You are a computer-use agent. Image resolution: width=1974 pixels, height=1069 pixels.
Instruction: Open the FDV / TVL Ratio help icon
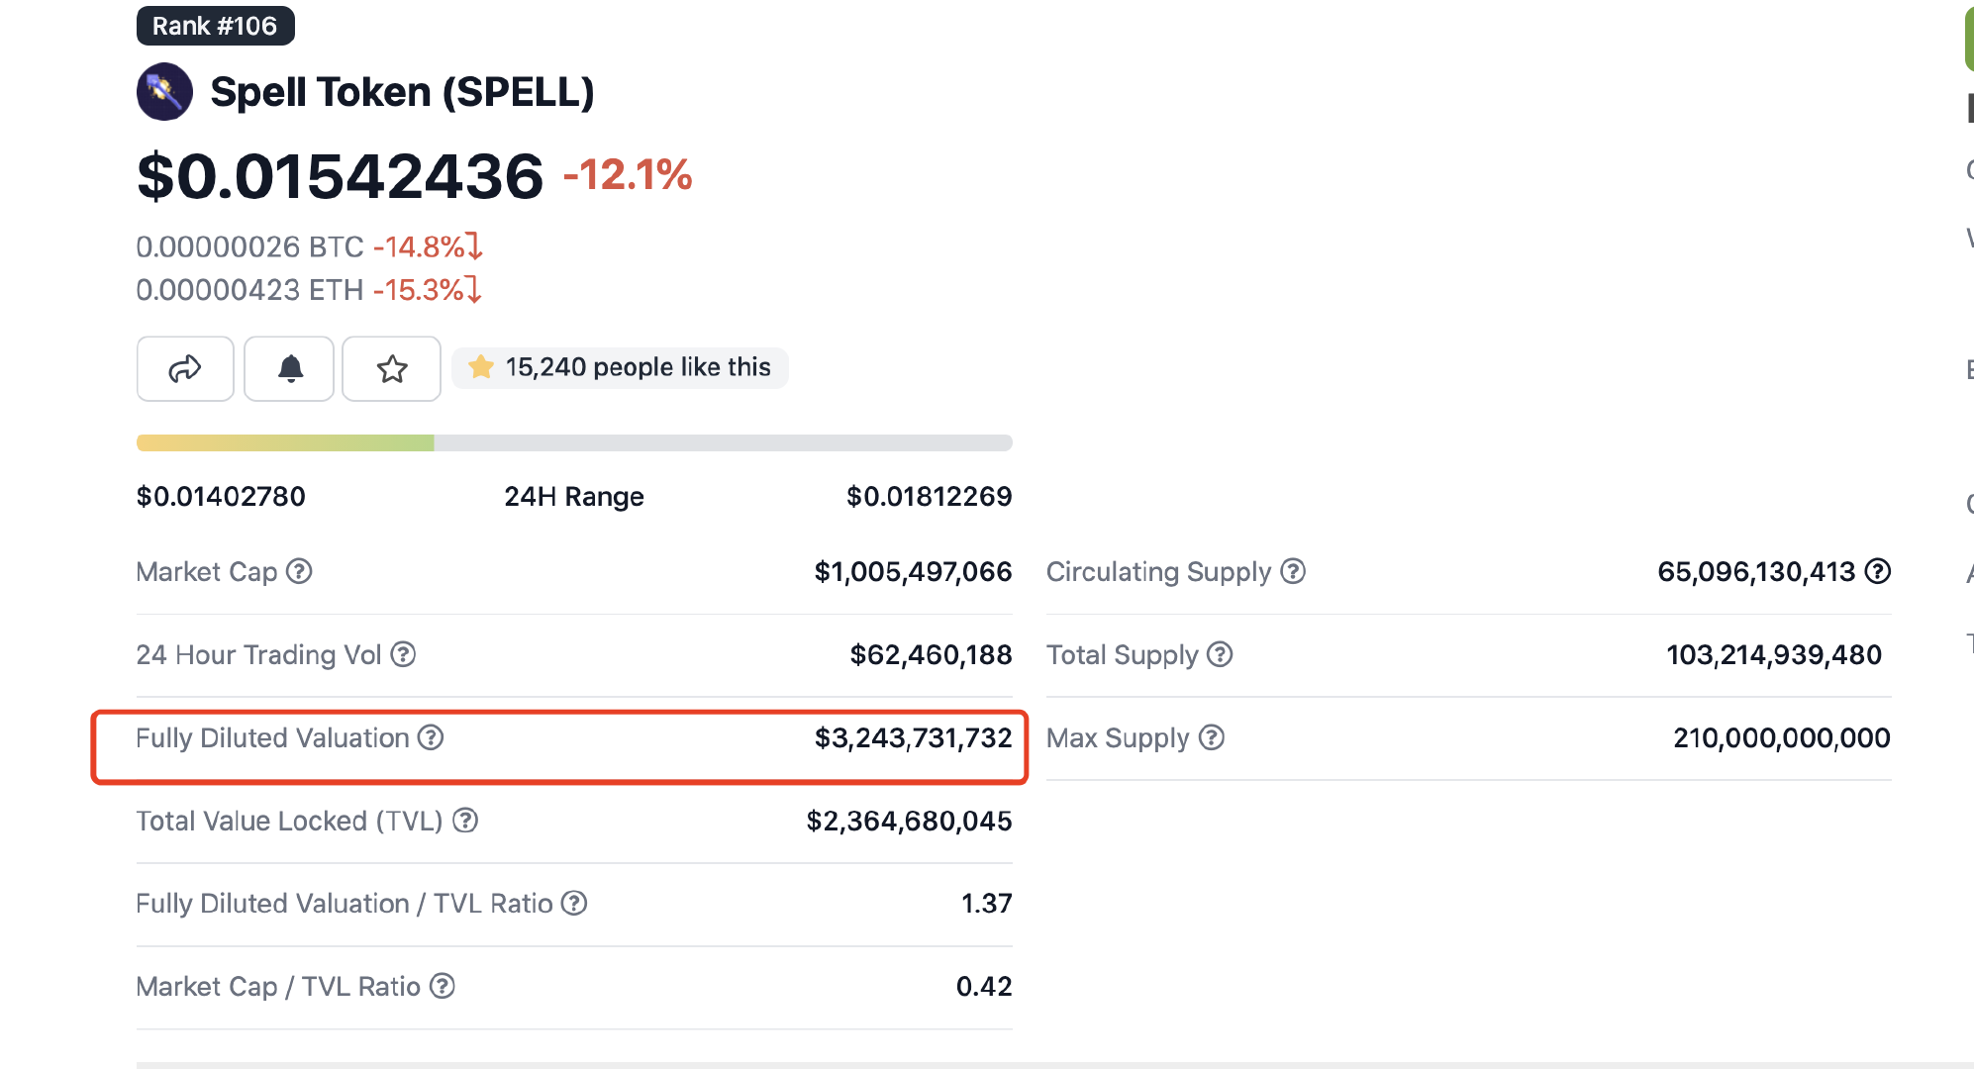tap(572, 903)
